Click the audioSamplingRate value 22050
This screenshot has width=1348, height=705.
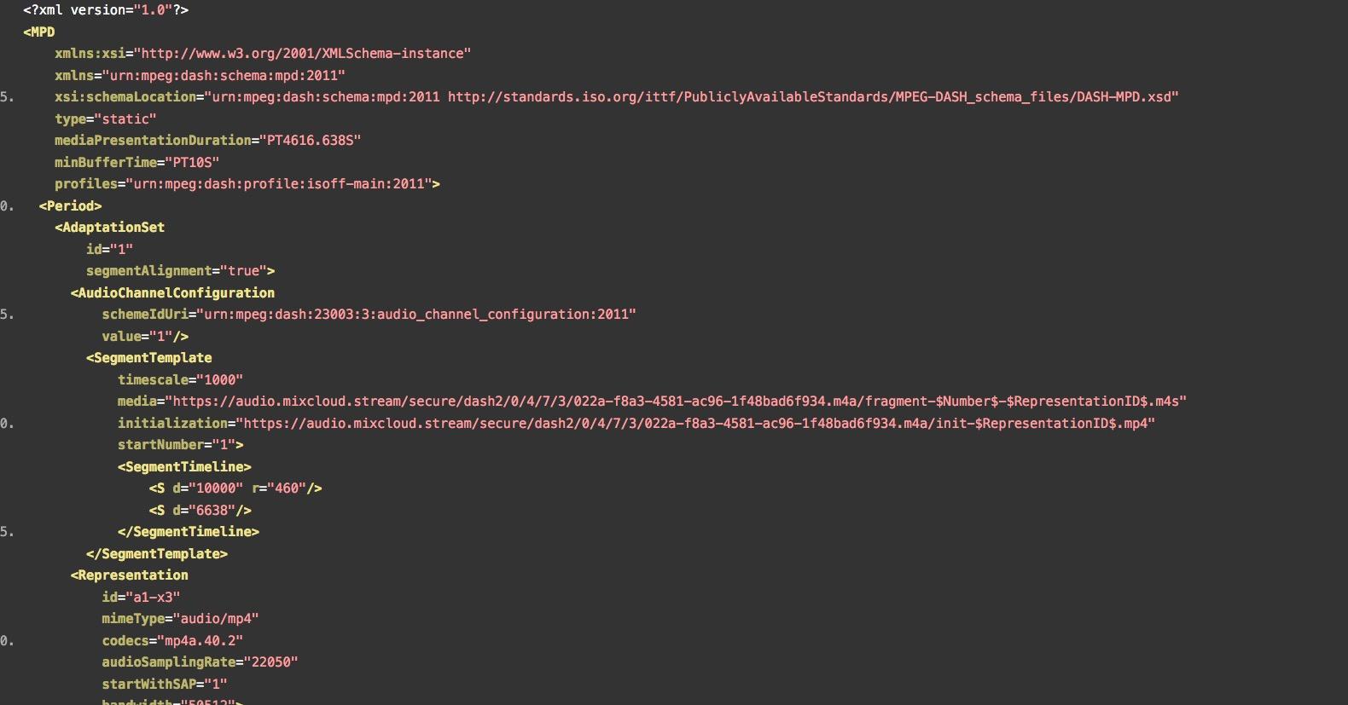pos(273,662)
